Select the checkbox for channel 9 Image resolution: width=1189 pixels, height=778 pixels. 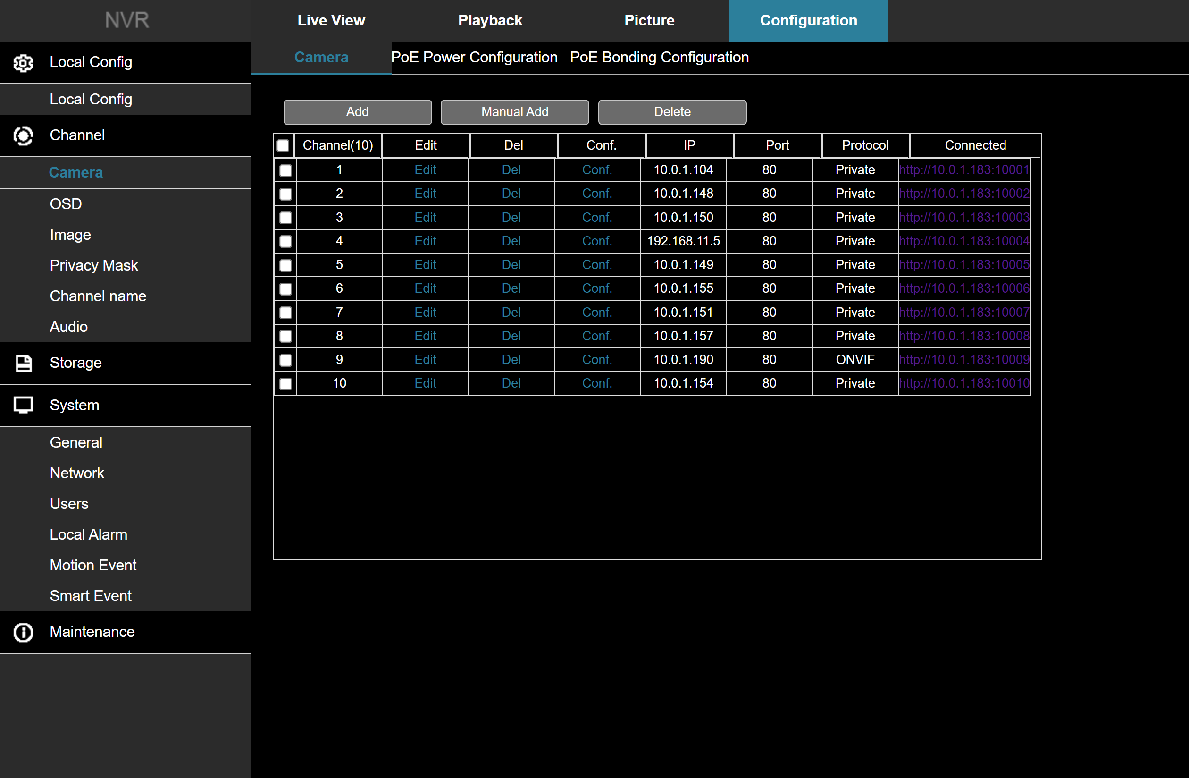(285, 360)
